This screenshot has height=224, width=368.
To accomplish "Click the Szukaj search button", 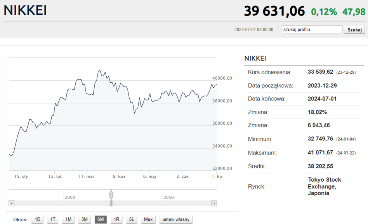I will pyautogui.click(x=354, y=30).
